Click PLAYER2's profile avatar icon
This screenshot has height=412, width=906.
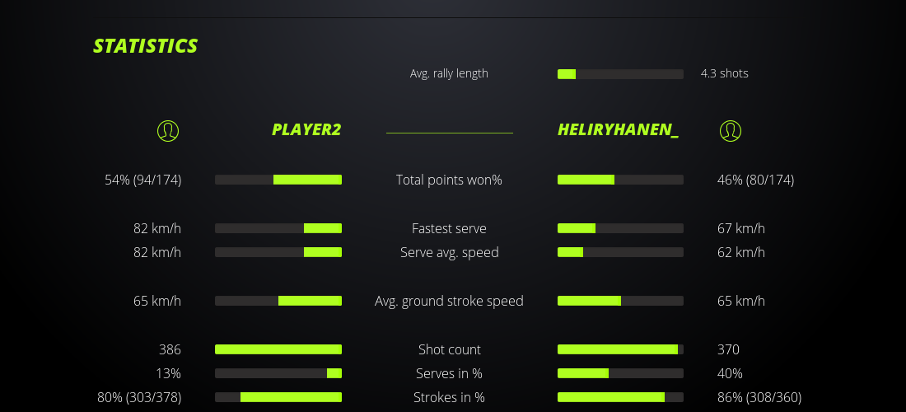pyautogui.click(x=168, y=130)
